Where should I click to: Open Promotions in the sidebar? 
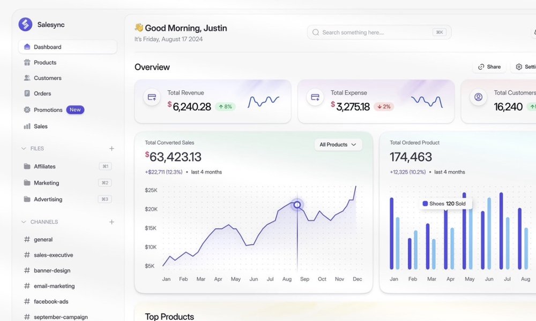(x=48, y=110)
